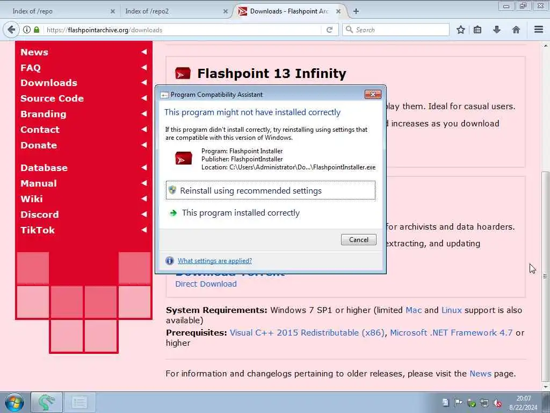Bookmark this page with the star icon
Viewport: 550px width, 413px height.
pos(460,30)
